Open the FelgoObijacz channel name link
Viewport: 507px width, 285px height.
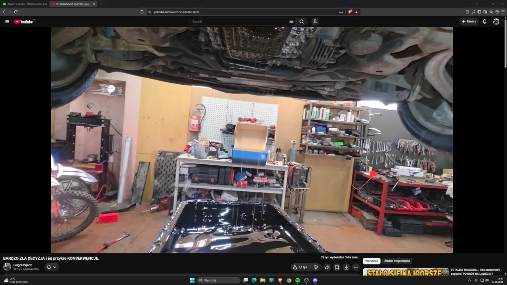coord(23,265)
